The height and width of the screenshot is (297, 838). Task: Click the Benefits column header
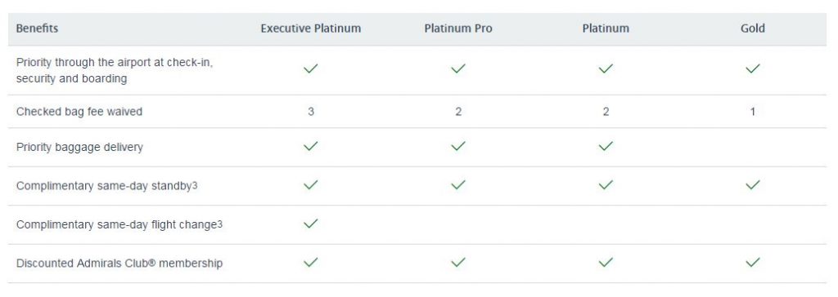tap(37, 29)
